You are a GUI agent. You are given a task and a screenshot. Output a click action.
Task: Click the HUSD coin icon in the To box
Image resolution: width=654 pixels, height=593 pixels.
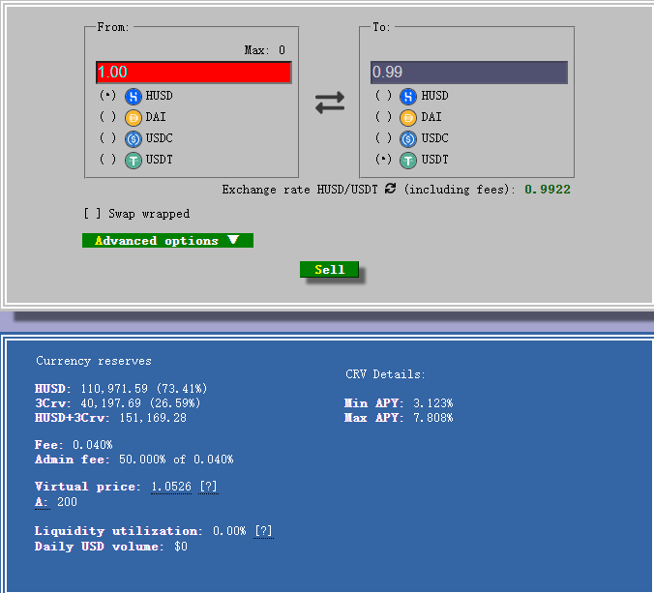408,97
